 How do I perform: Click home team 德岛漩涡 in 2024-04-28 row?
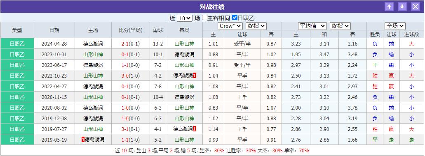point(93,44)
